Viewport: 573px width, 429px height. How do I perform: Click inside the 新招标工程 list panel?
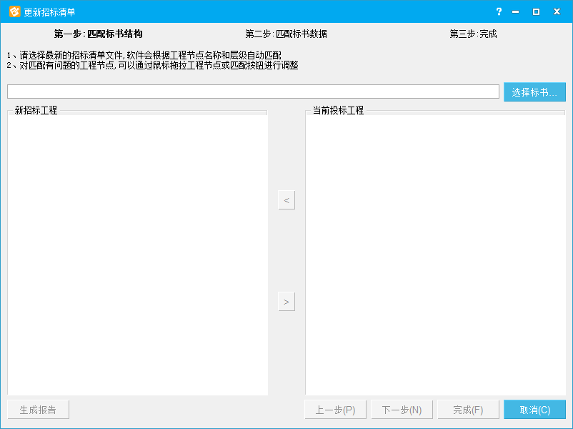tap(138, 254)
